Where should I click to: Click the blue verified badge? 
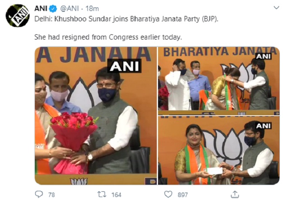53,9
